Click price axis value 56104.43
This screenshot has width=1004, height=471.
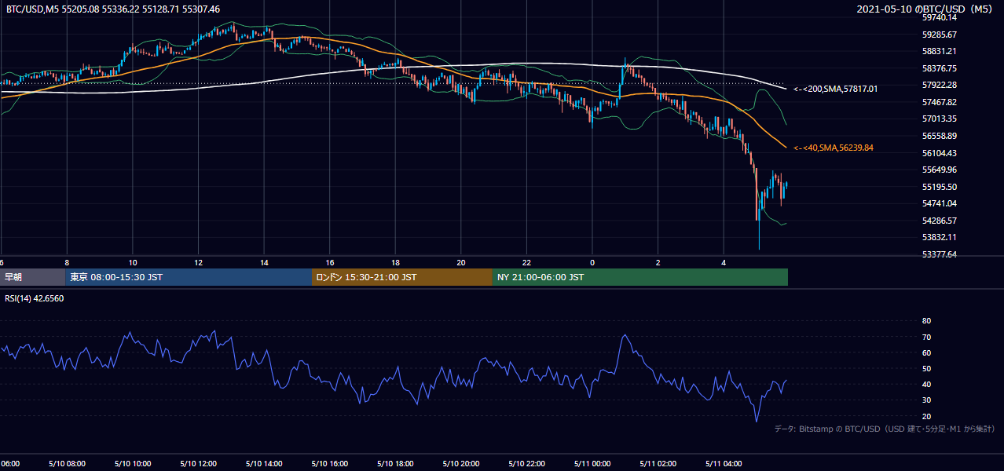tap(939, 153)
